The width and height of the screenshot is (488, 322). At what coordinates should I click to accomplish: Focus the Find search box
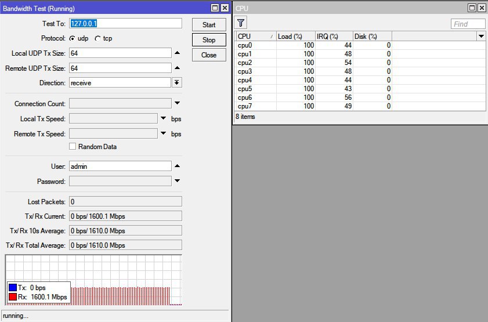[x=468, y=24]
